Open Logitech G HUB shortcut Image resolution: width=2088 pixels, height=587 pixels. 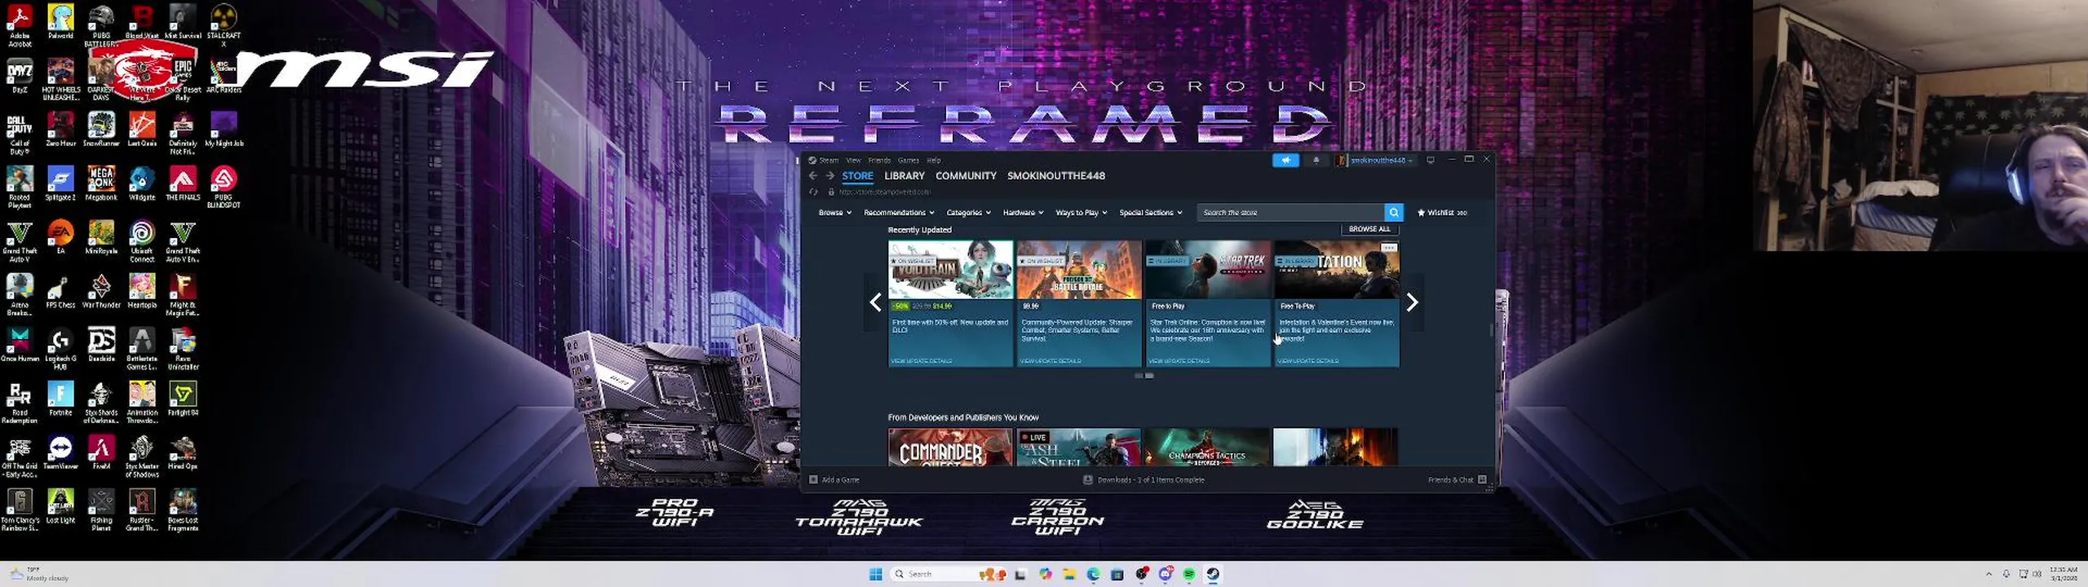click(60, 349)
